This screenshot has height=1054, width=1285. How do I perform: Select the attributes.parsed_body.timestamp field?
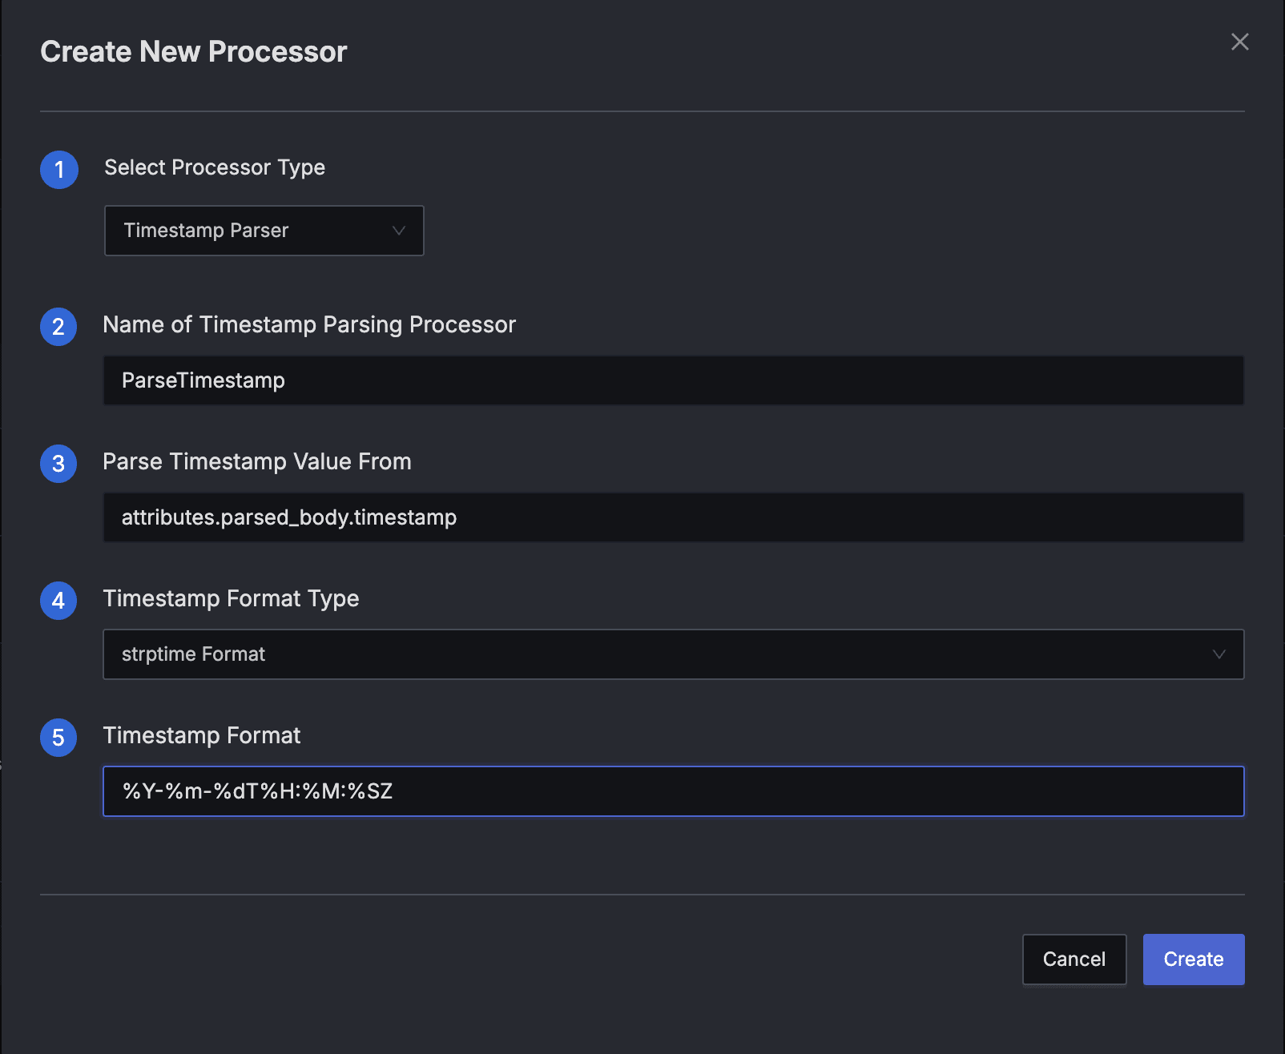coord(673,517)
